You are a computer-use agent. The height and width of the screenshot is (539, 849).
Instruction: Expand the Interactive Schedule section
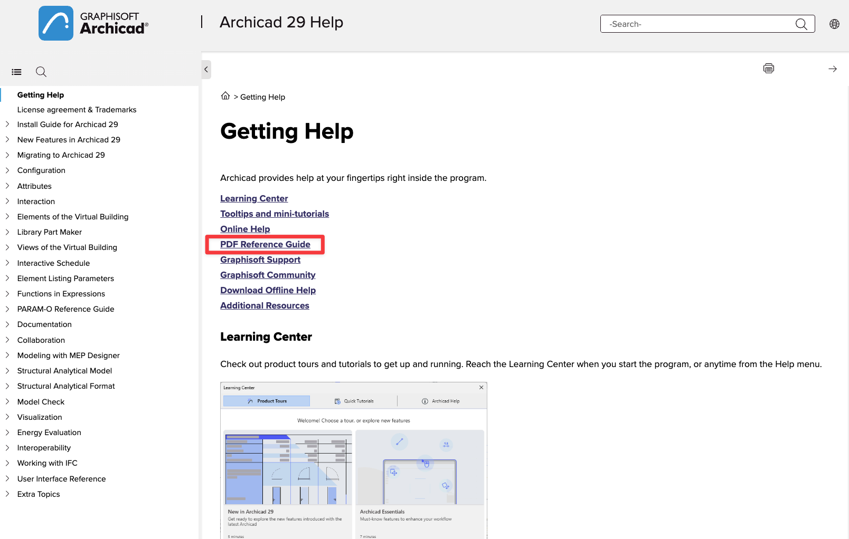click(x=7, y=263)
